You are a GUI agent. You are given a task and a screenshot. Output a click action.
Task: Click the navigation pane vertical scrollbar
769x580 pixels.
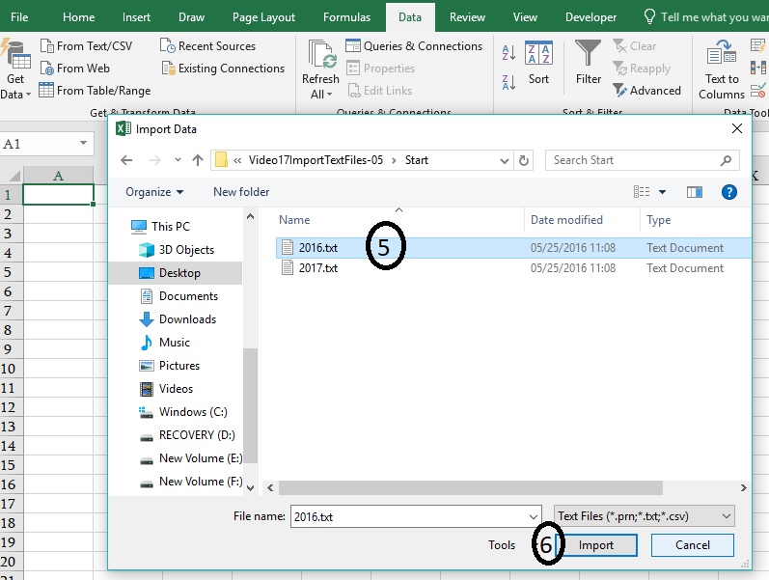250,405
